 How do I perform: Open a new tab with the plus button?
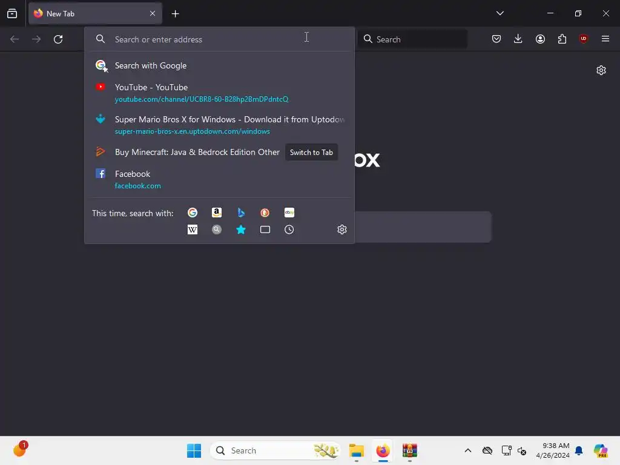pyautogui.click(x=175, y=14)
